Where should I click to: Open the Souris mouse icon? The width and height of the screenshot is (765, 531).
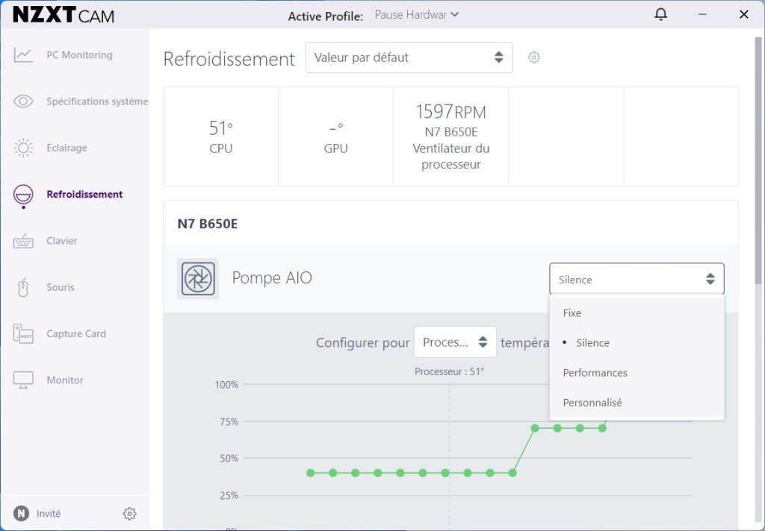point(23,287)
